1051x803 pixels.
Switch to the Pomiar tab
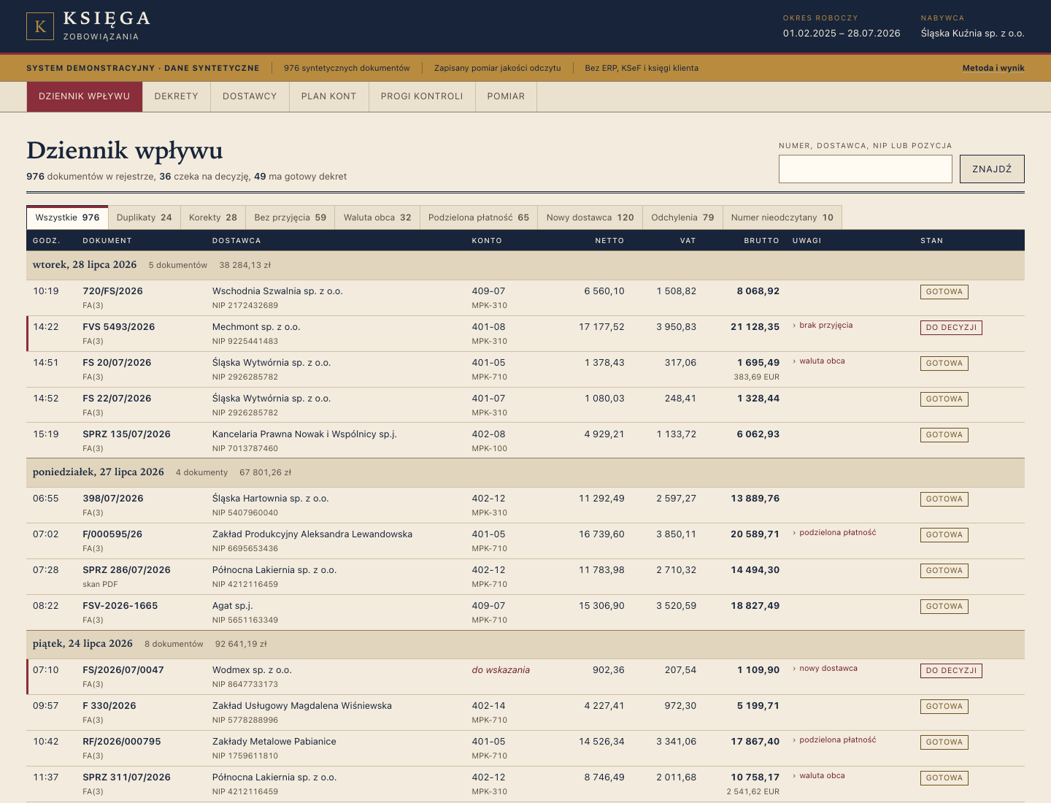tap(507, 96)
